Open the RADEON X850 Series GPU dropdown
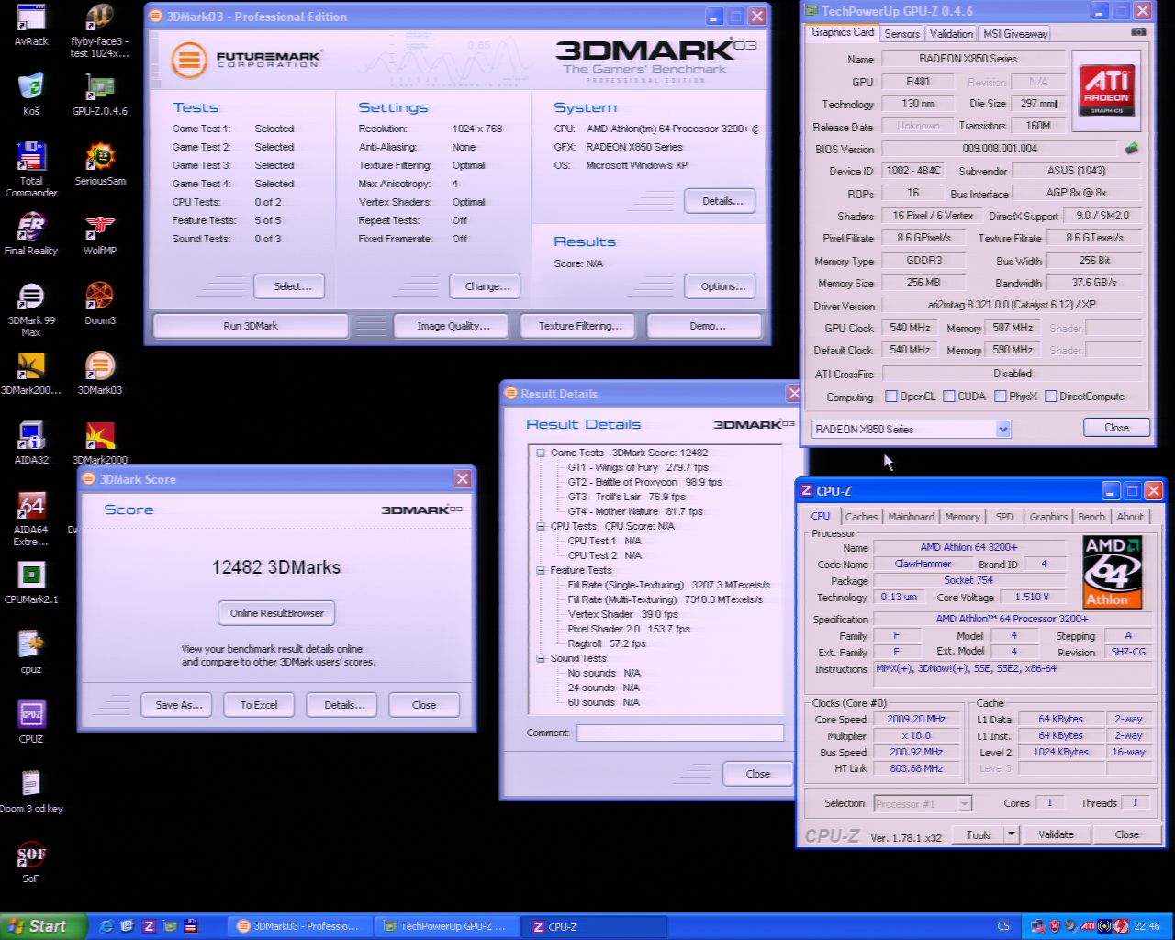 (1003, 429)
